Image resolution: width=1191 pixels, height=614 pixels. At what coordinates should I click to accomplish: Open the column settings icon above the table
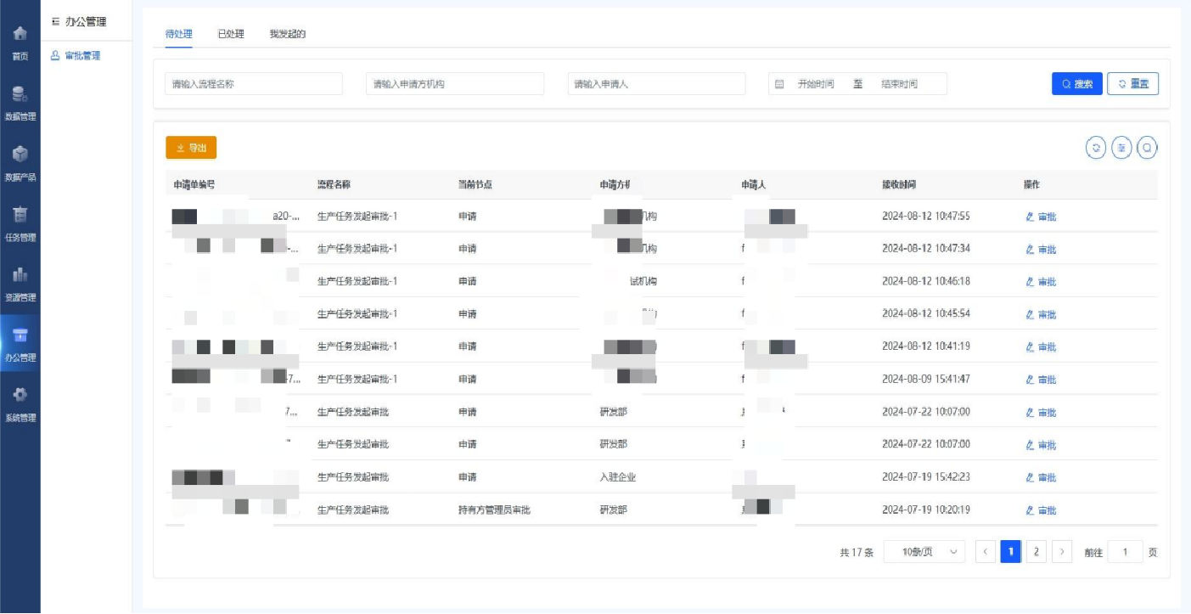1121,148
